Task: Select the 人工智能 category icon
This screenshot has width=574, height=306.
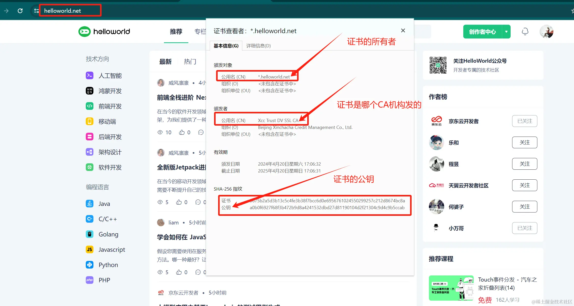Action: pos(89,75)
